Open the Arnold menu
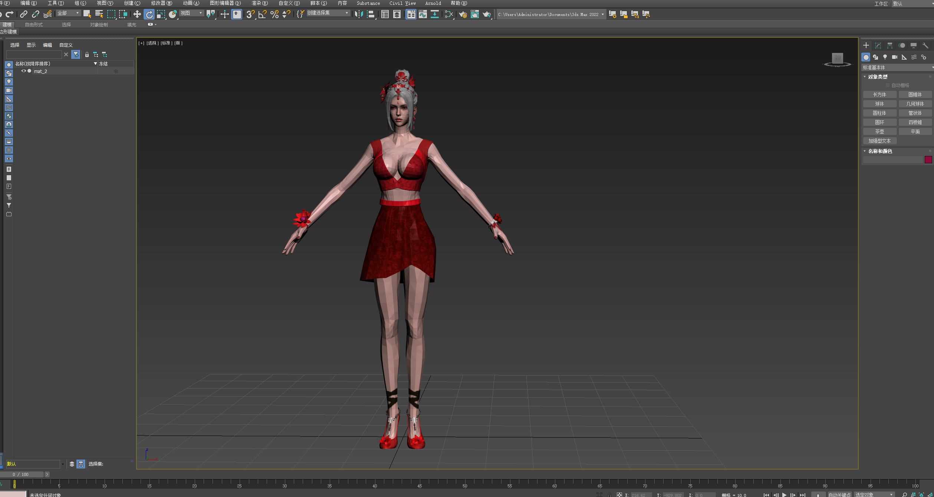Viewport: 934px width, 497px height. click(x=433, y=3)
